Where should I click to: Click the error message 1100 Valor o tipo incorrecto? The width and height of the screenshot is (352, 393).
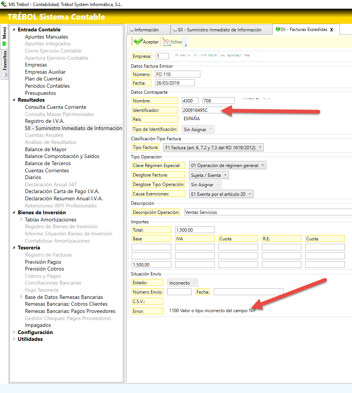[x=212, y=311]
